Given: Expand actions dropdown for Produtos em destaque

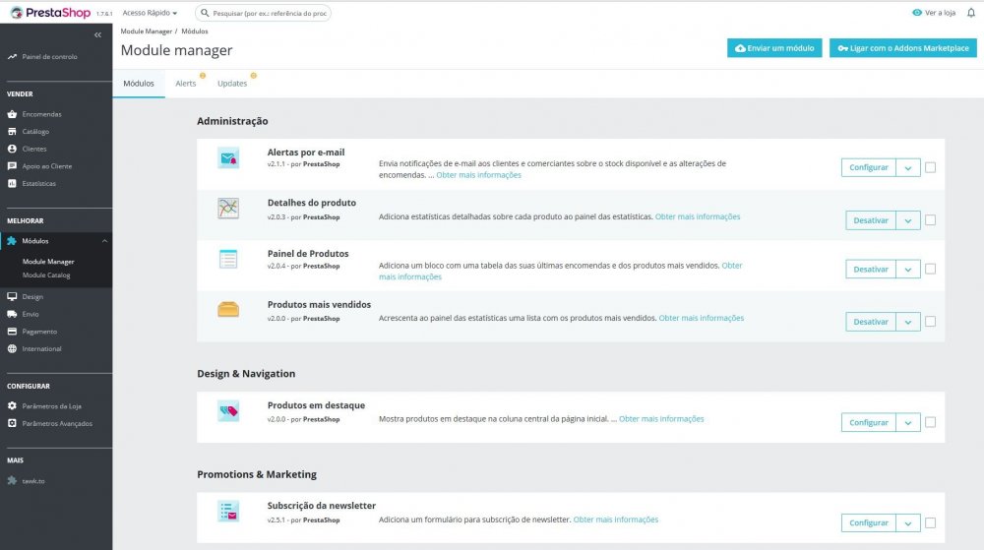Looking at the screenshot, I should click(x=908, y=423).
